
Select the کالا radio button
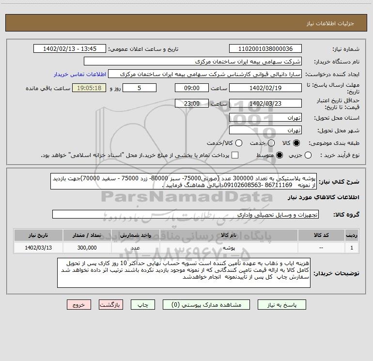pos(296,143)
